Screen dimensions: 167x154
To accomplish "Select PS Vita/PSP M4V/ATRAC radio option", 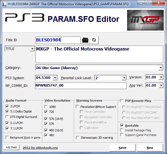I will tap(124, 107).
